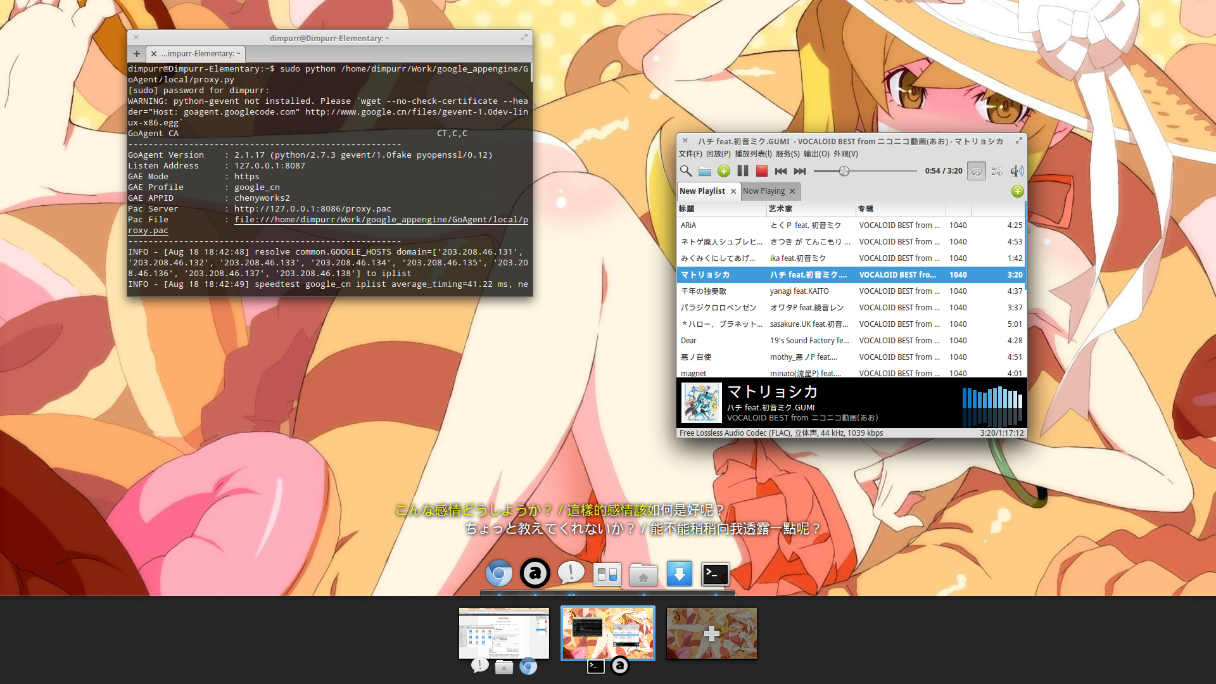Skip to the previous track
1216x684 pixels.
pyautogui.click(x=781, y=171)
